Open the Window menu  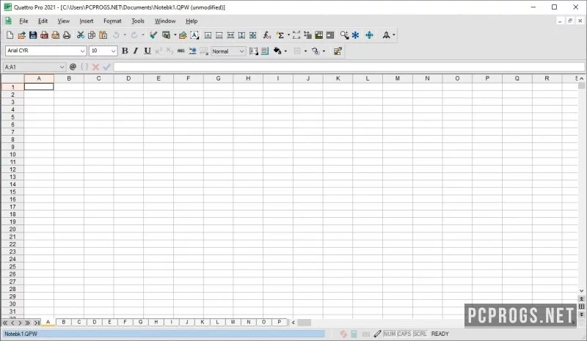pyautogui.click(x=165, y=21)
